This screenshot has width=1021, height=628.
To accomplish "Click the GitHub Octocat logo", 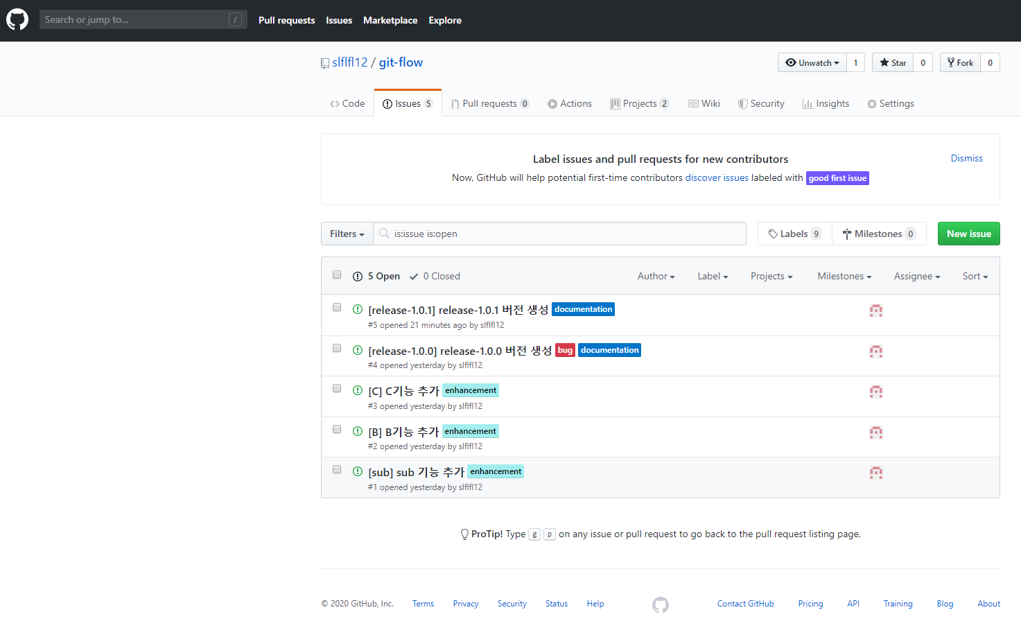I will click(17, 19).
